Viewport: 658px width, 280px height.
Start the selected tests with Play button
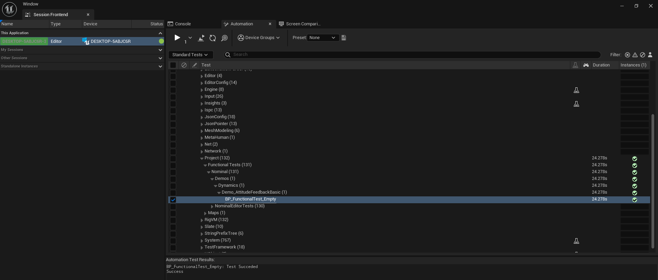pos(177,38)
